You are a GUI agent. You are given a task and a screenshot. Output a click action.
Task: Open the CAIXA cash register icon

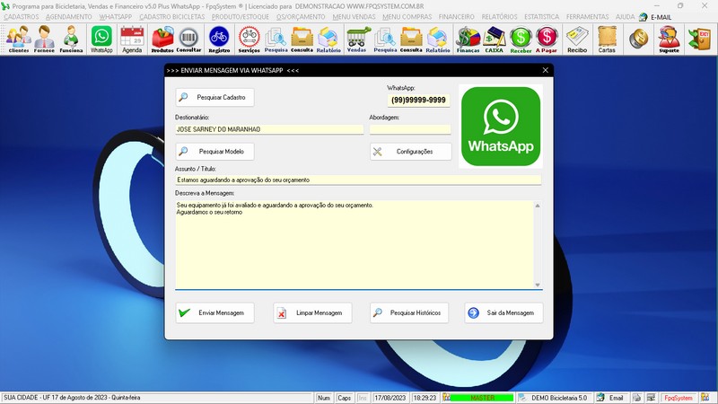pos(495,40)
